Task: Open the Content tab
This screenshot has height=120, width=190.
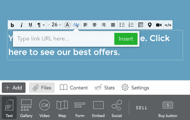Action: 74,87
